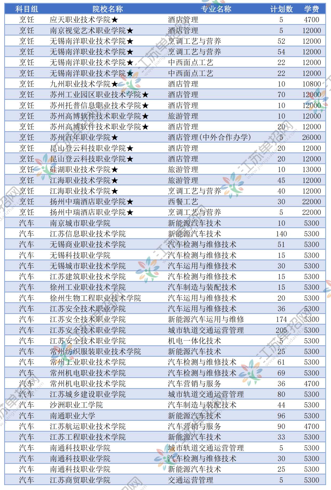This screenshot has width=331, height=490.
Task: Click the plan number 70
Action: pos(281,95)
